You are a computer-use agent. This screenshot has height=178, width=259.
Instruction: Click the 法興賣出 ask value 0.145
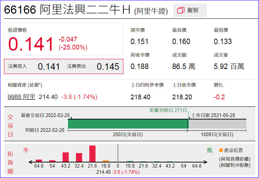(108, 66)
